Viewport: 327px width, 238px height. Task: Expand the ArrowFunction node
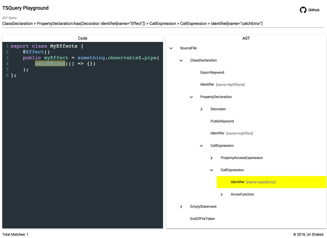point(222,194)
